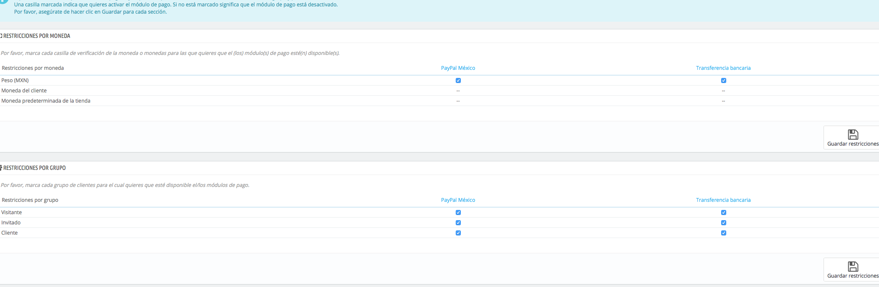Screen dimensions: 879x287
Task: Toggle Transferencia bancaria checkbox for Invitado
Action: pos(724,223)
